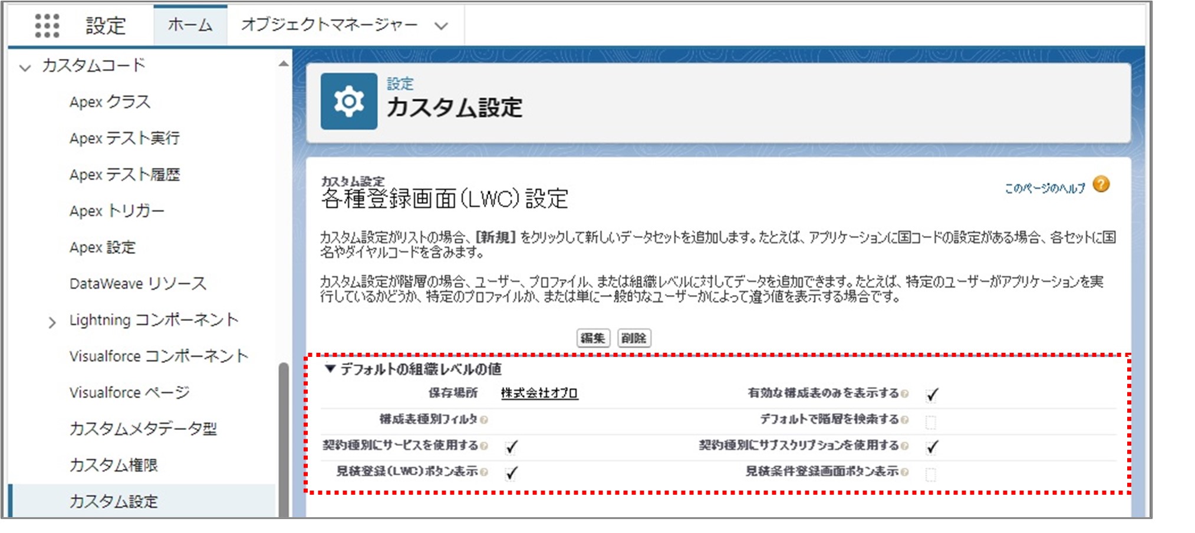The image size is (1195, 533).
Task: Click the 保存場所 field label
Action: coord(453,393)
